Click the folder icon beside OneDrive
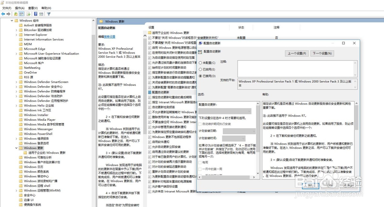Screen dimensions: 384x207 [x=21, y=72]
